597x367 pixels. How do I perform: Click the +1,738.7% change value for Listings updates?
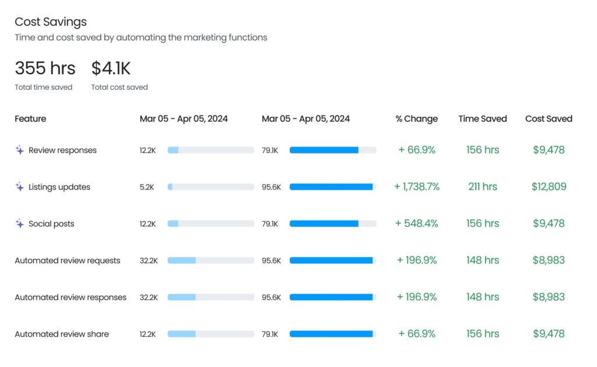(417, 187)
